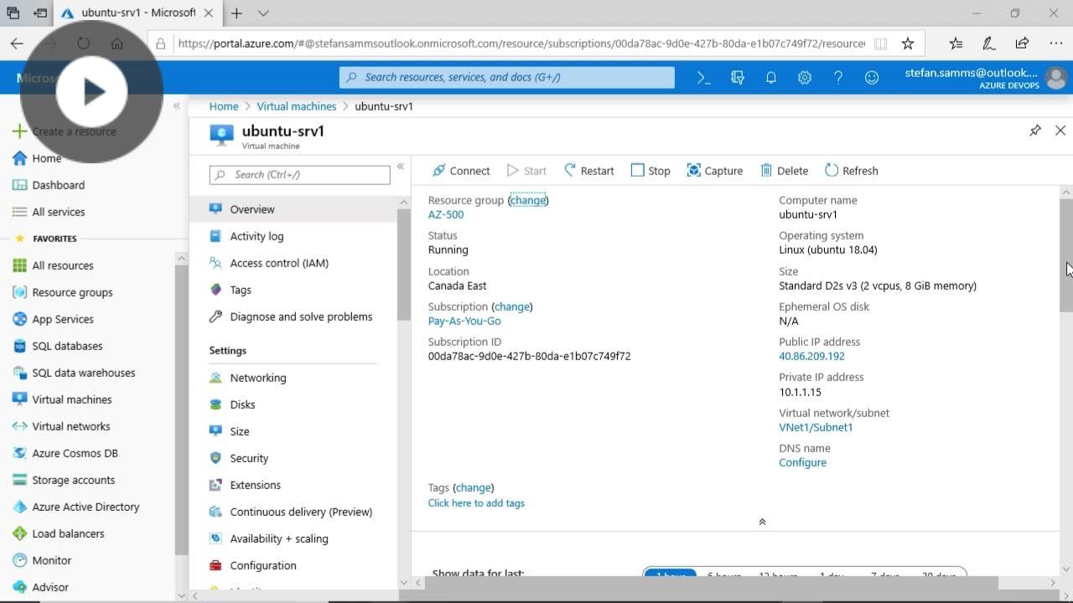Open feedback smiley icon
This screenshot has width=1073, height=603.
click(872, 77)
